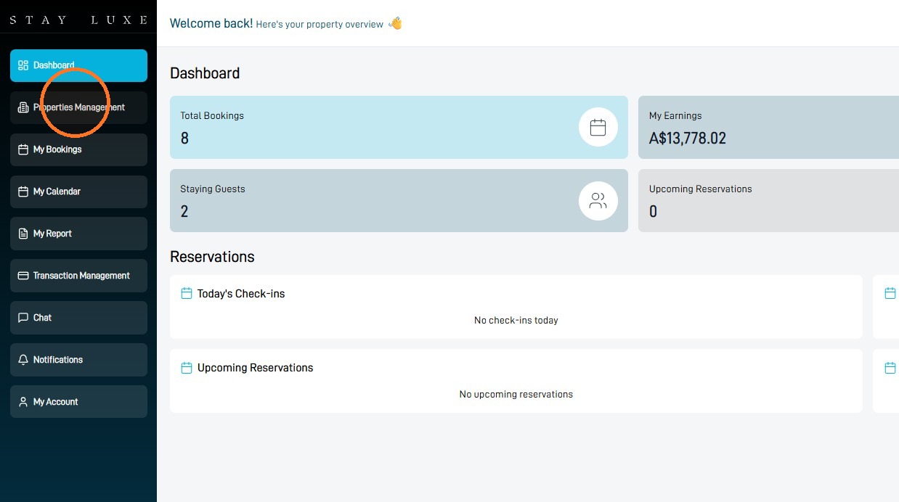Open the Notifications sidebar item
The image size is (899, 502).
pyautogui.click(x=78, y=360)
